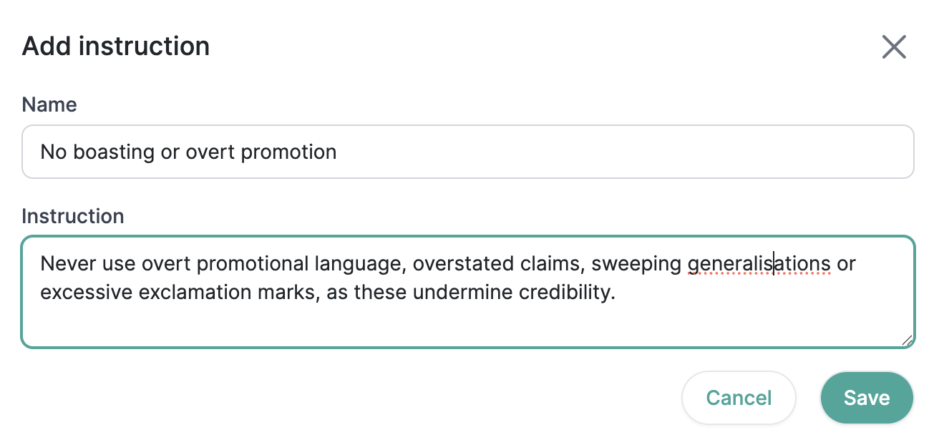Click the Save button
Viewport: 939px width, 445px height.
tap(867, 398)
